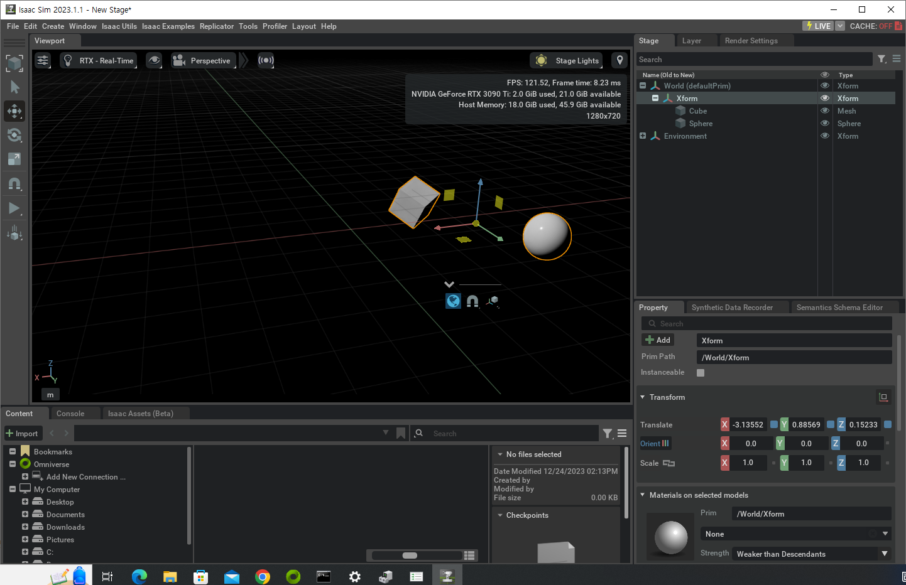The image size is (906, 585).
Task: Click the physics drop tool icon
Action: (14, 233)
